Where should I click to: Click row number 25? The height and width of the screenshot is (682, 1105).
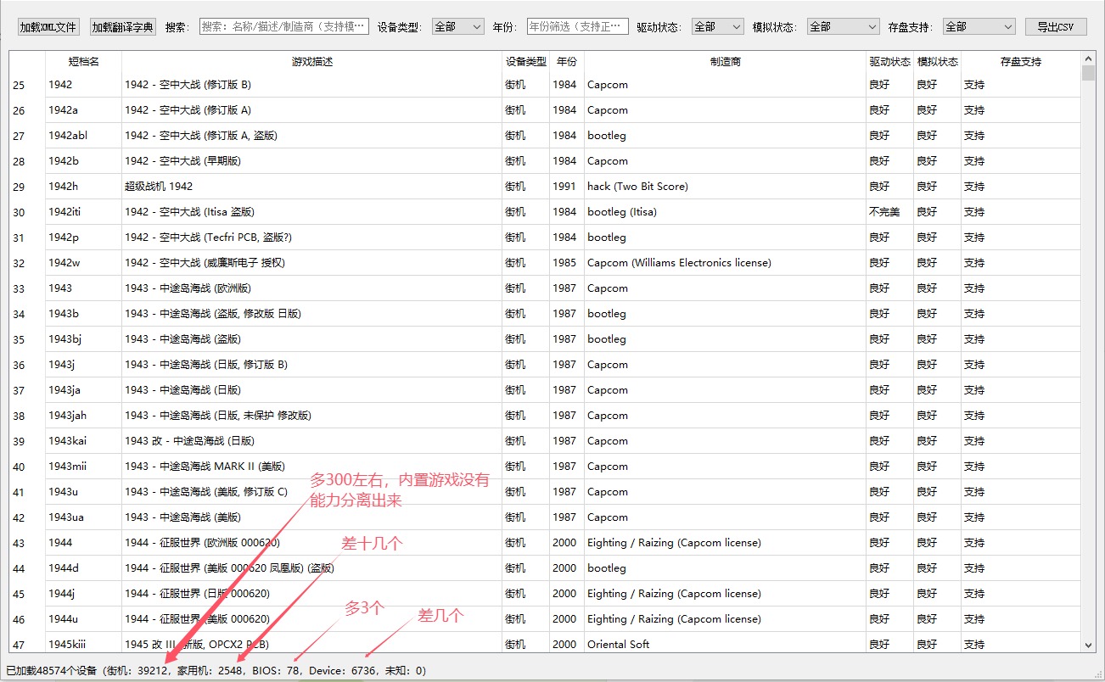[19, 86]
